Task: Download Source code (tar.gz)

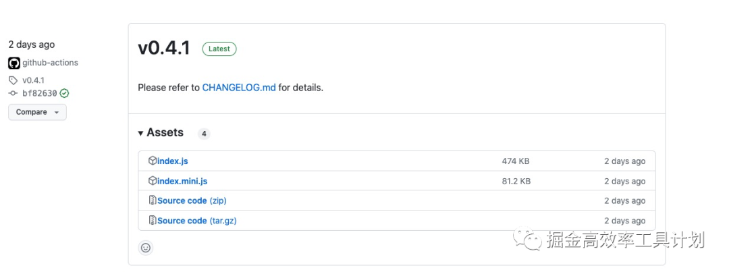Action: coord(196,221)
